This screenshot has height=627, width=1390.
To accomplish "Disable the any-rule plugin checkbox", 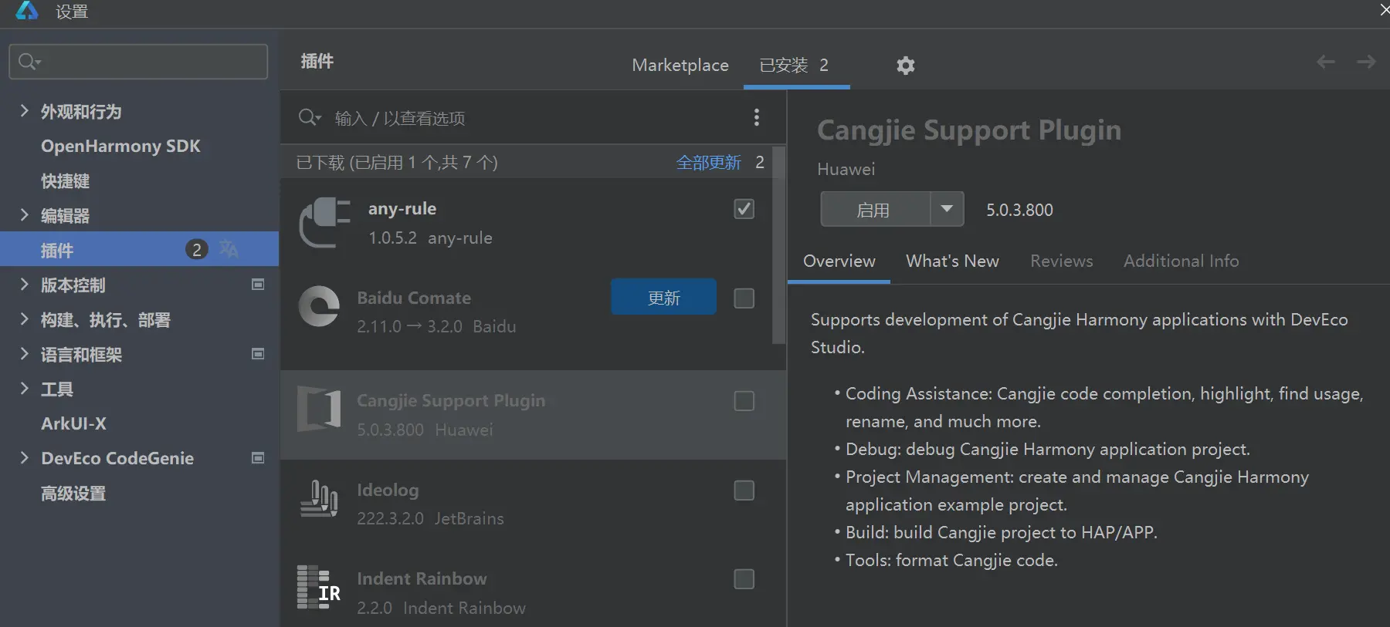I will tap(744, 209).
